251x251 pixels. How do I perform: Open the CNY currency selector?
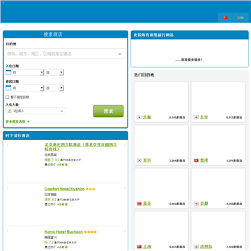pyautogui.click(x=241, y=17)
